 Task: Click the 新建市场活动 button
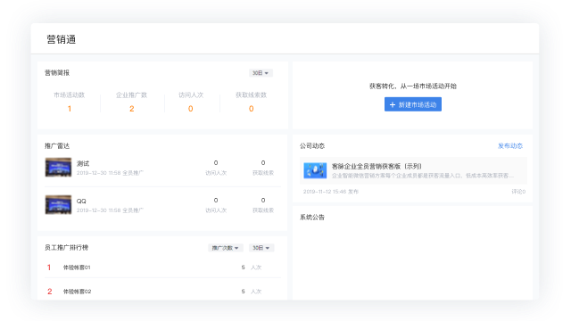(x=412, y=104)
